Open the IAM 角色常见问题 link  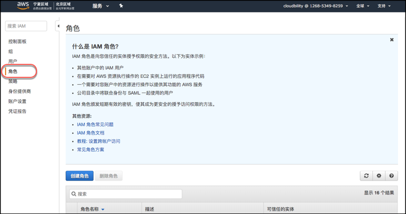click(95, 124)
